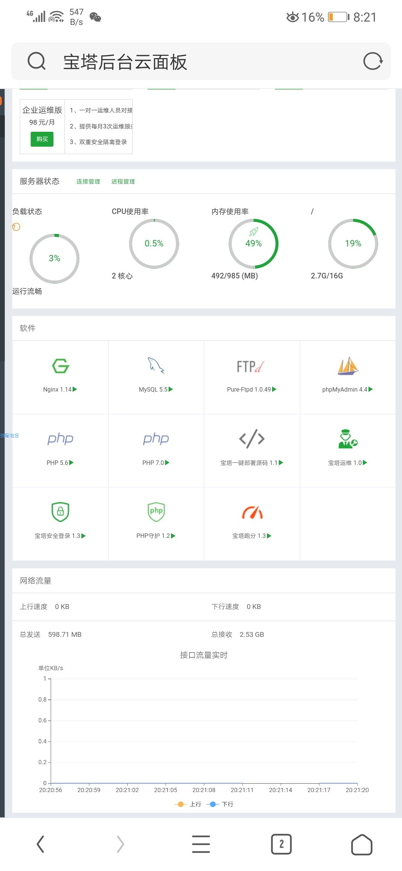
Task: Expand the 宝塔运维 1.0 arrow
Action: coord(365,463)
